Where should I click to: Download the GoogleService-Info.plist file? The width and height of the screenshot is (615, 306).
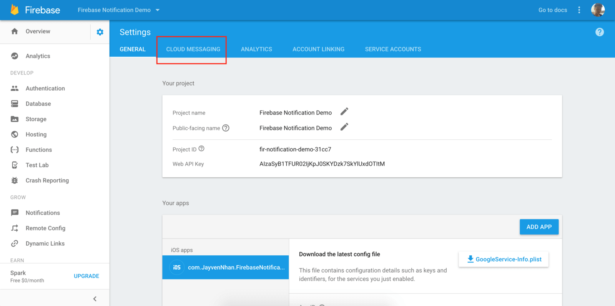tap(504, 259)
